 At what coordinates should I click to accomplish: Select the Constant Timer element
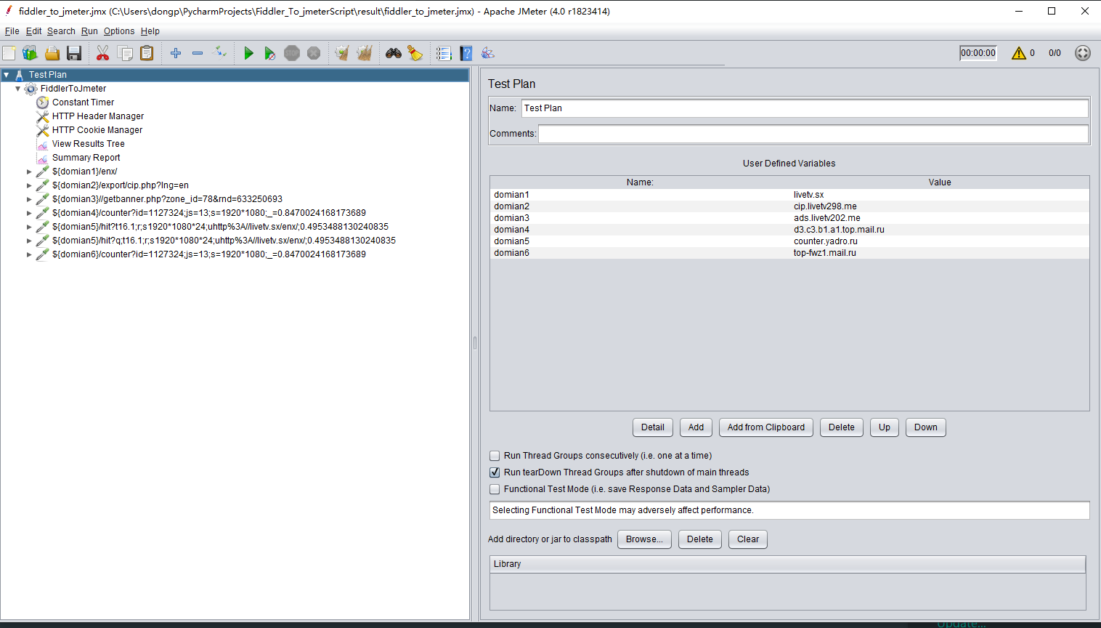[83, 102]
